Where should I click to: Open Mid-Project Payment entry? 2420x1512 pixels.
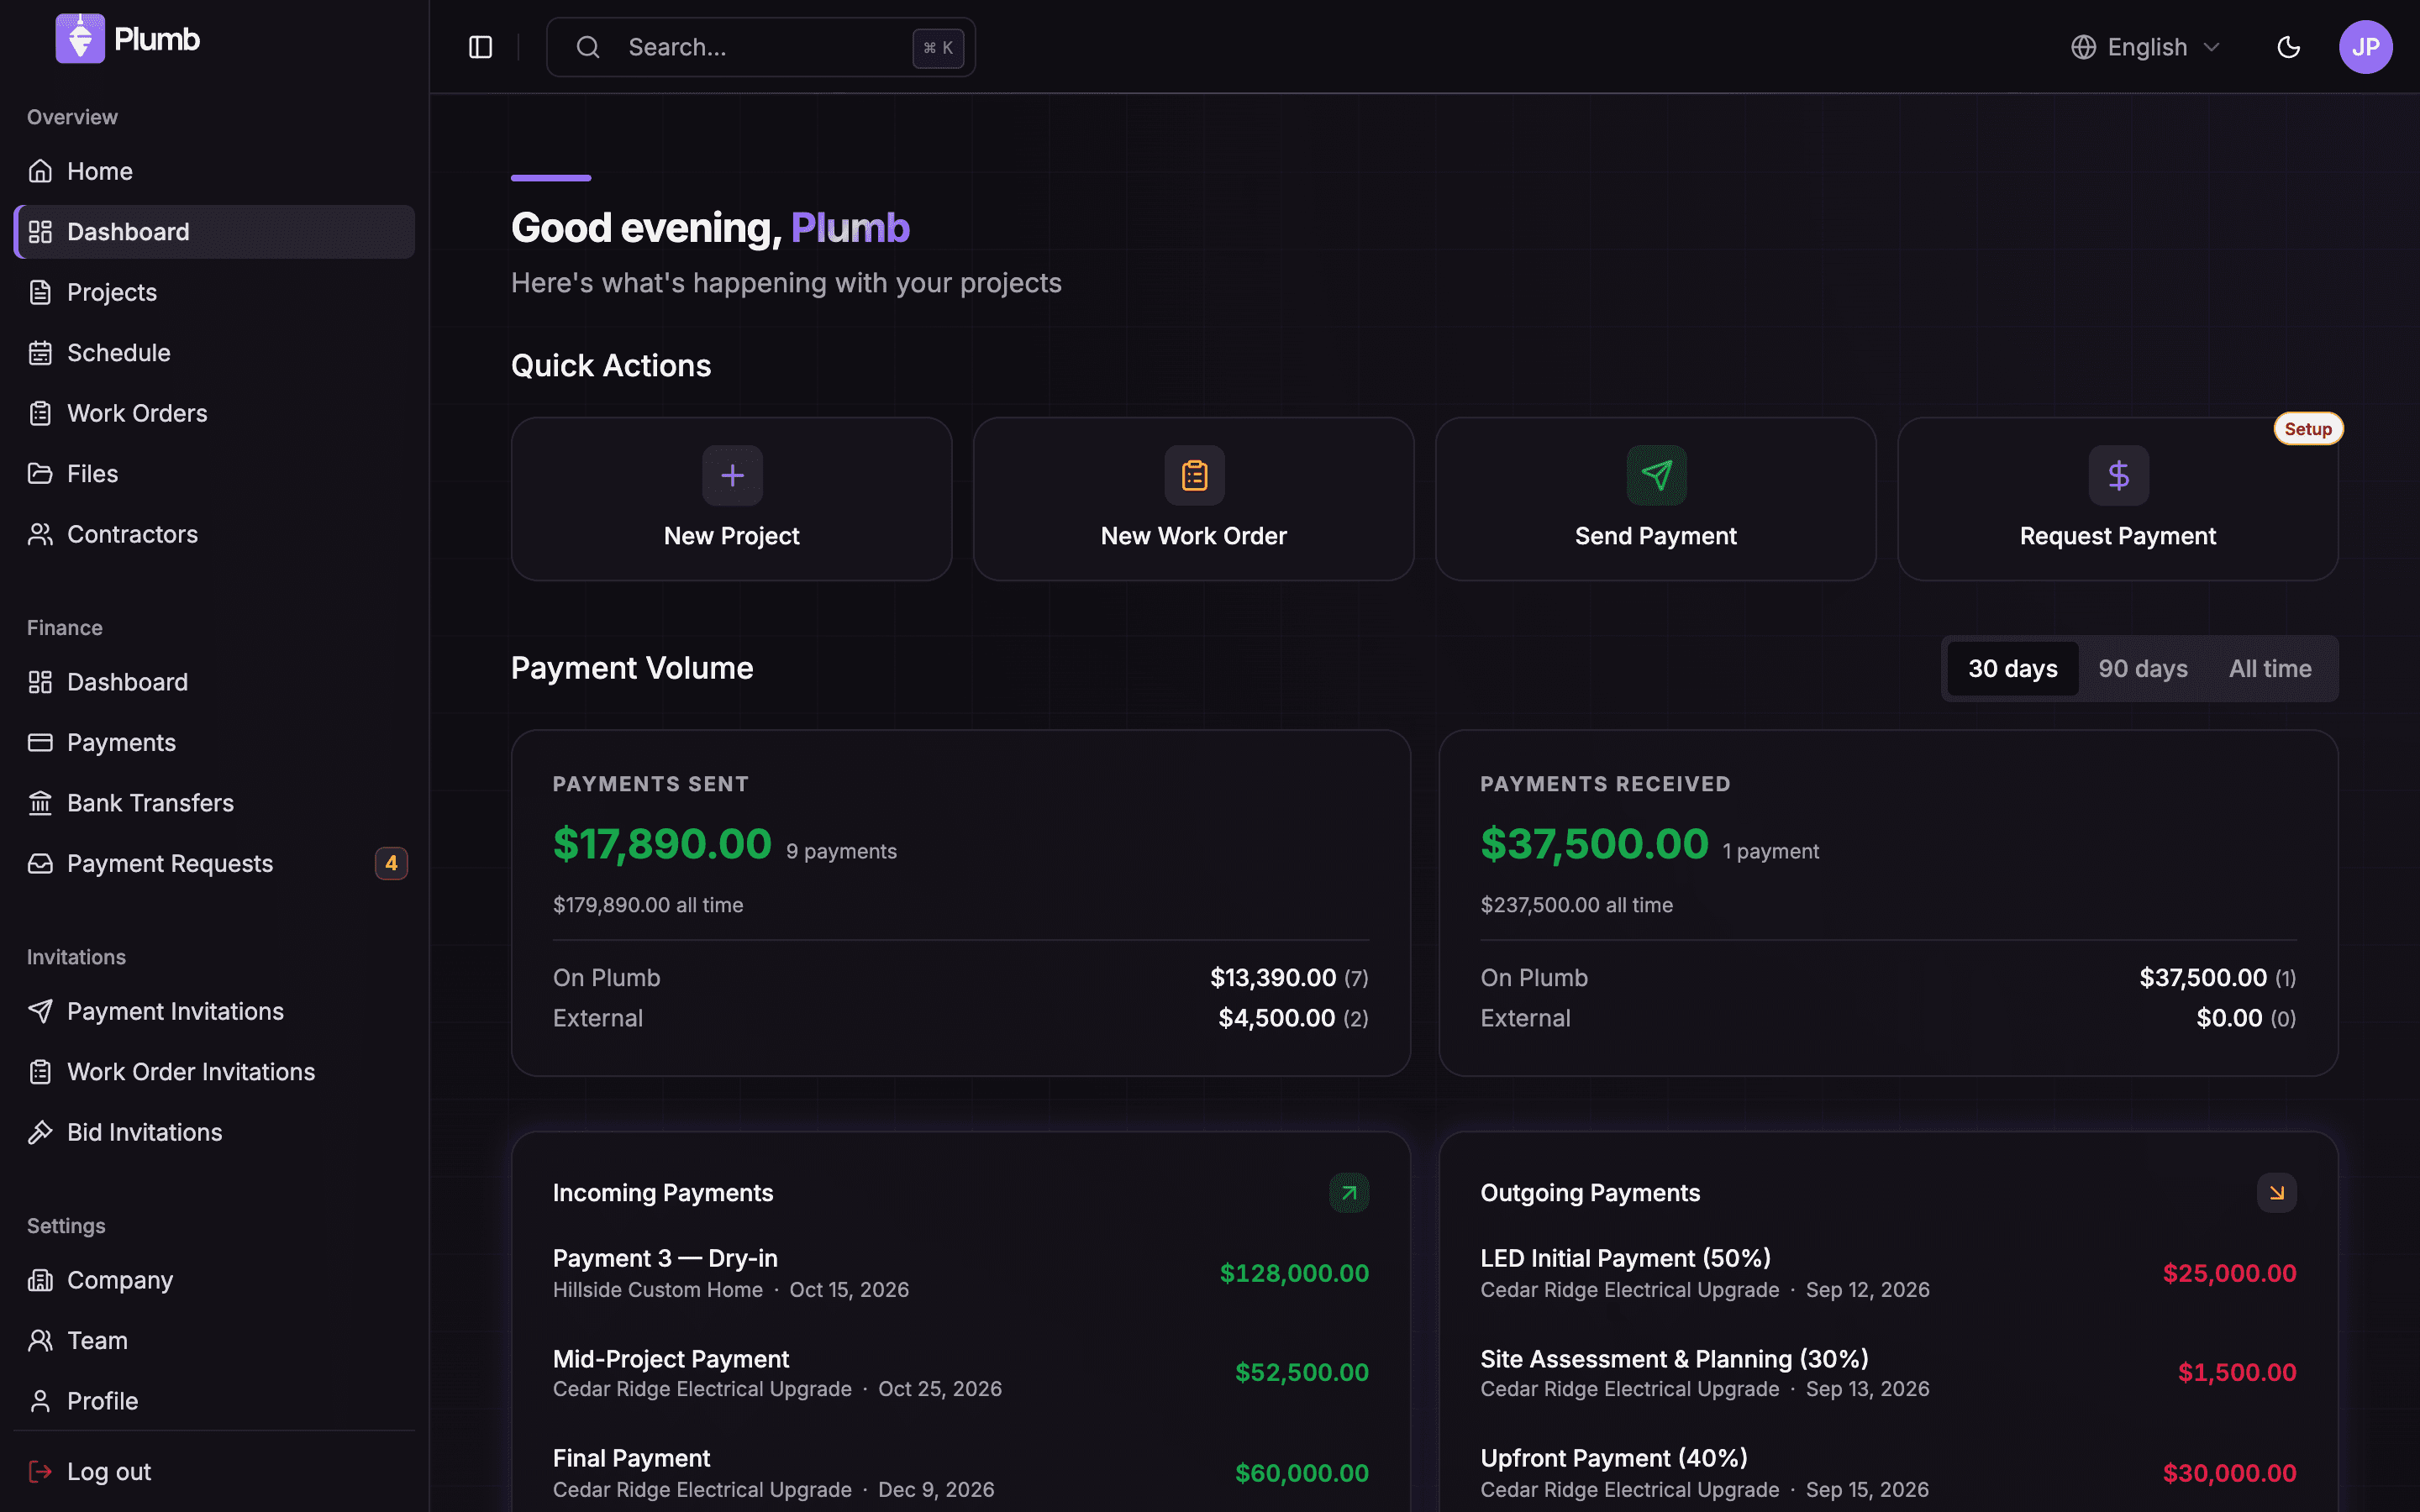pos(960,1373)
